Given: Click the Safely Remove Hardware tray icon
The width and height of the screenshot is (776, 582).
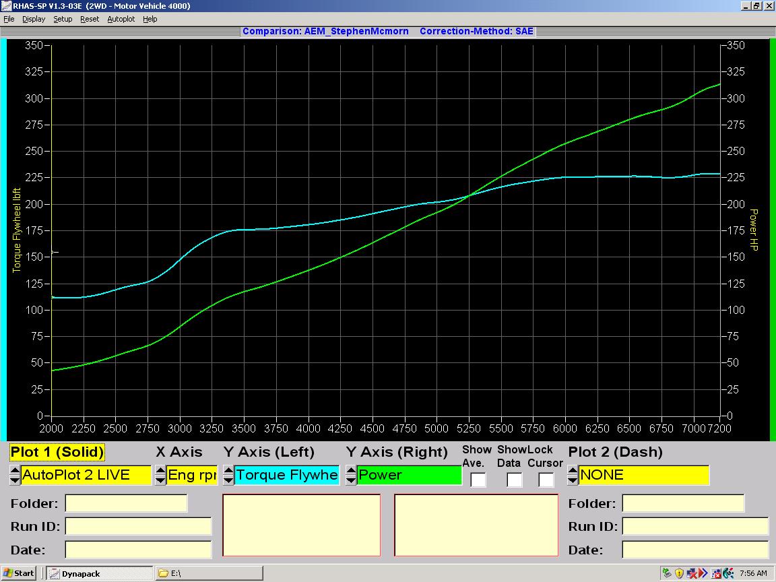Looking at the screenshot, I should tap(668, 573).
